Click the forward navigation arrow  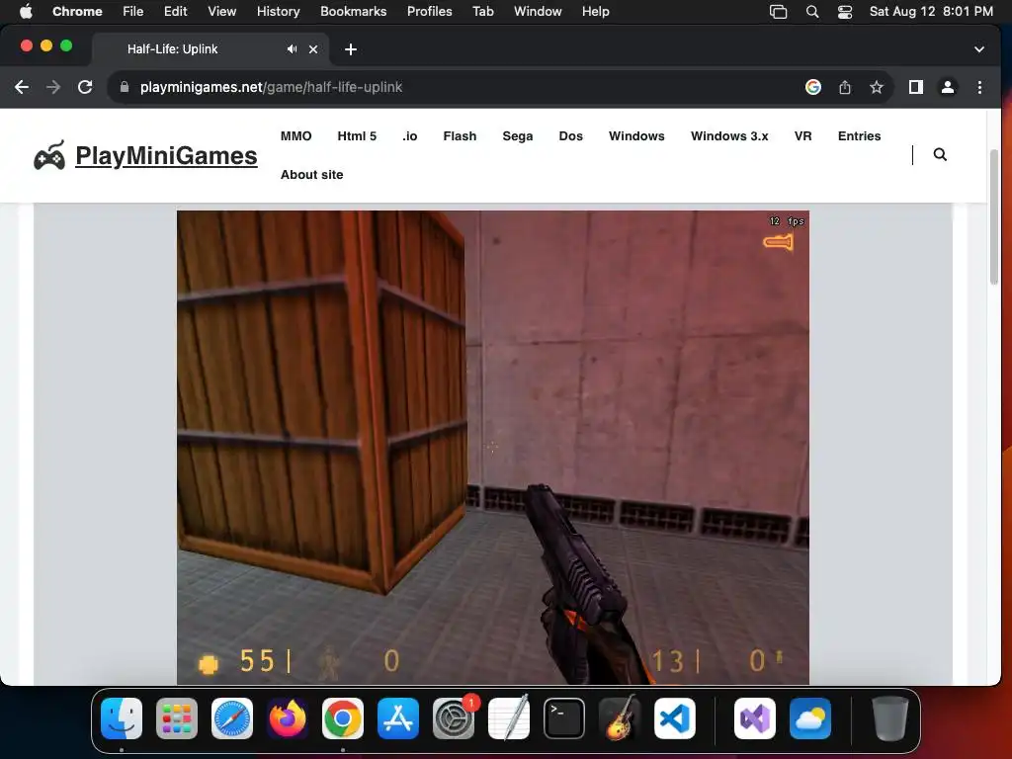[53, 87]
